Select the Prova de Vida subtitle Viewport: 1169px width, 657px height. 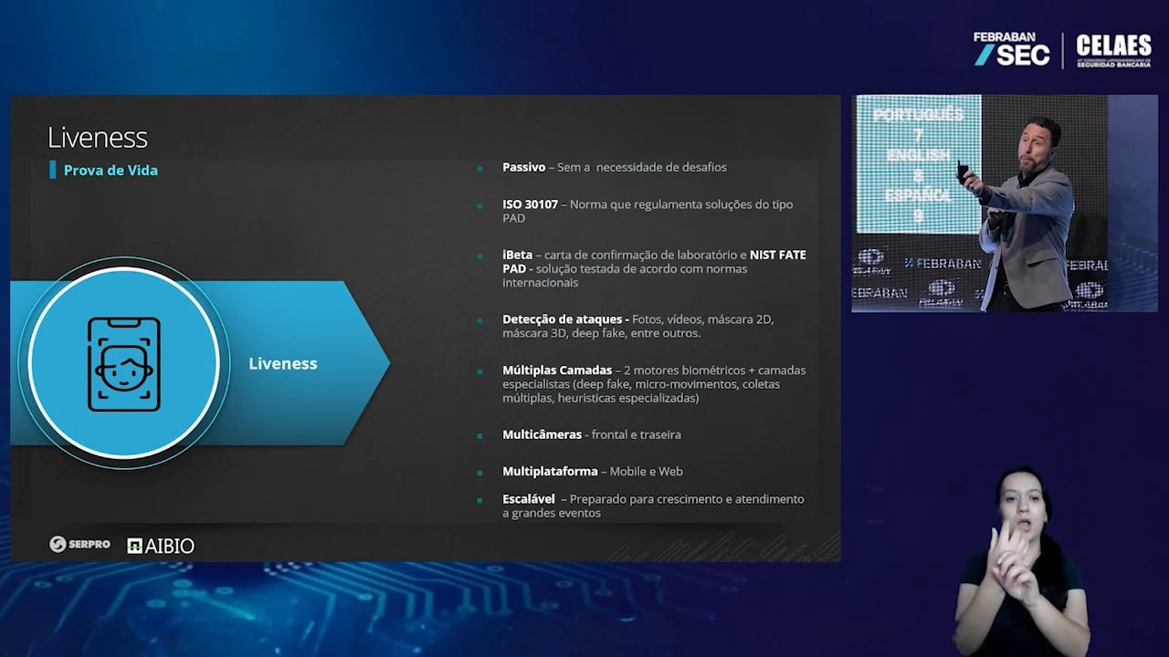coord(111,170)
